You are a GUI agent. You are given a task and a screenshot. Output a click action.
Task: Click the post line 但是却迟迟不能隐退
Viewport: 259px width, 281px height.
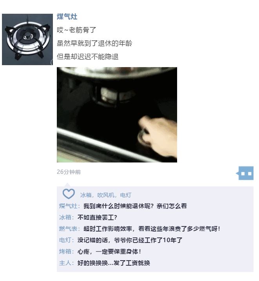[88, 57]
